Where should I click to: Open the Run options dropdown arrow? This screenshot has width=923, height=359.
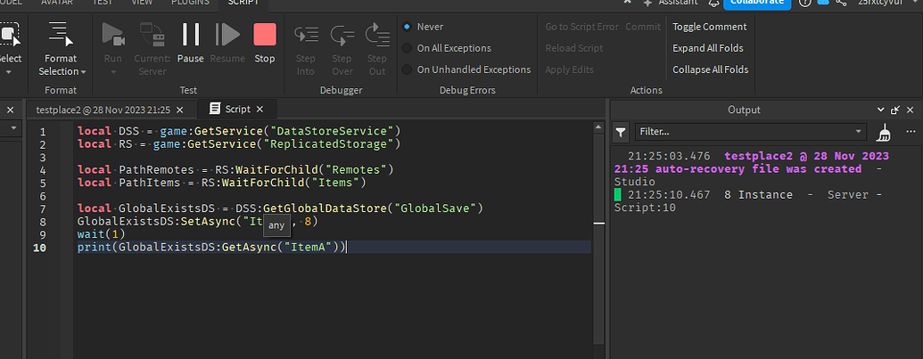click(113, 71)
